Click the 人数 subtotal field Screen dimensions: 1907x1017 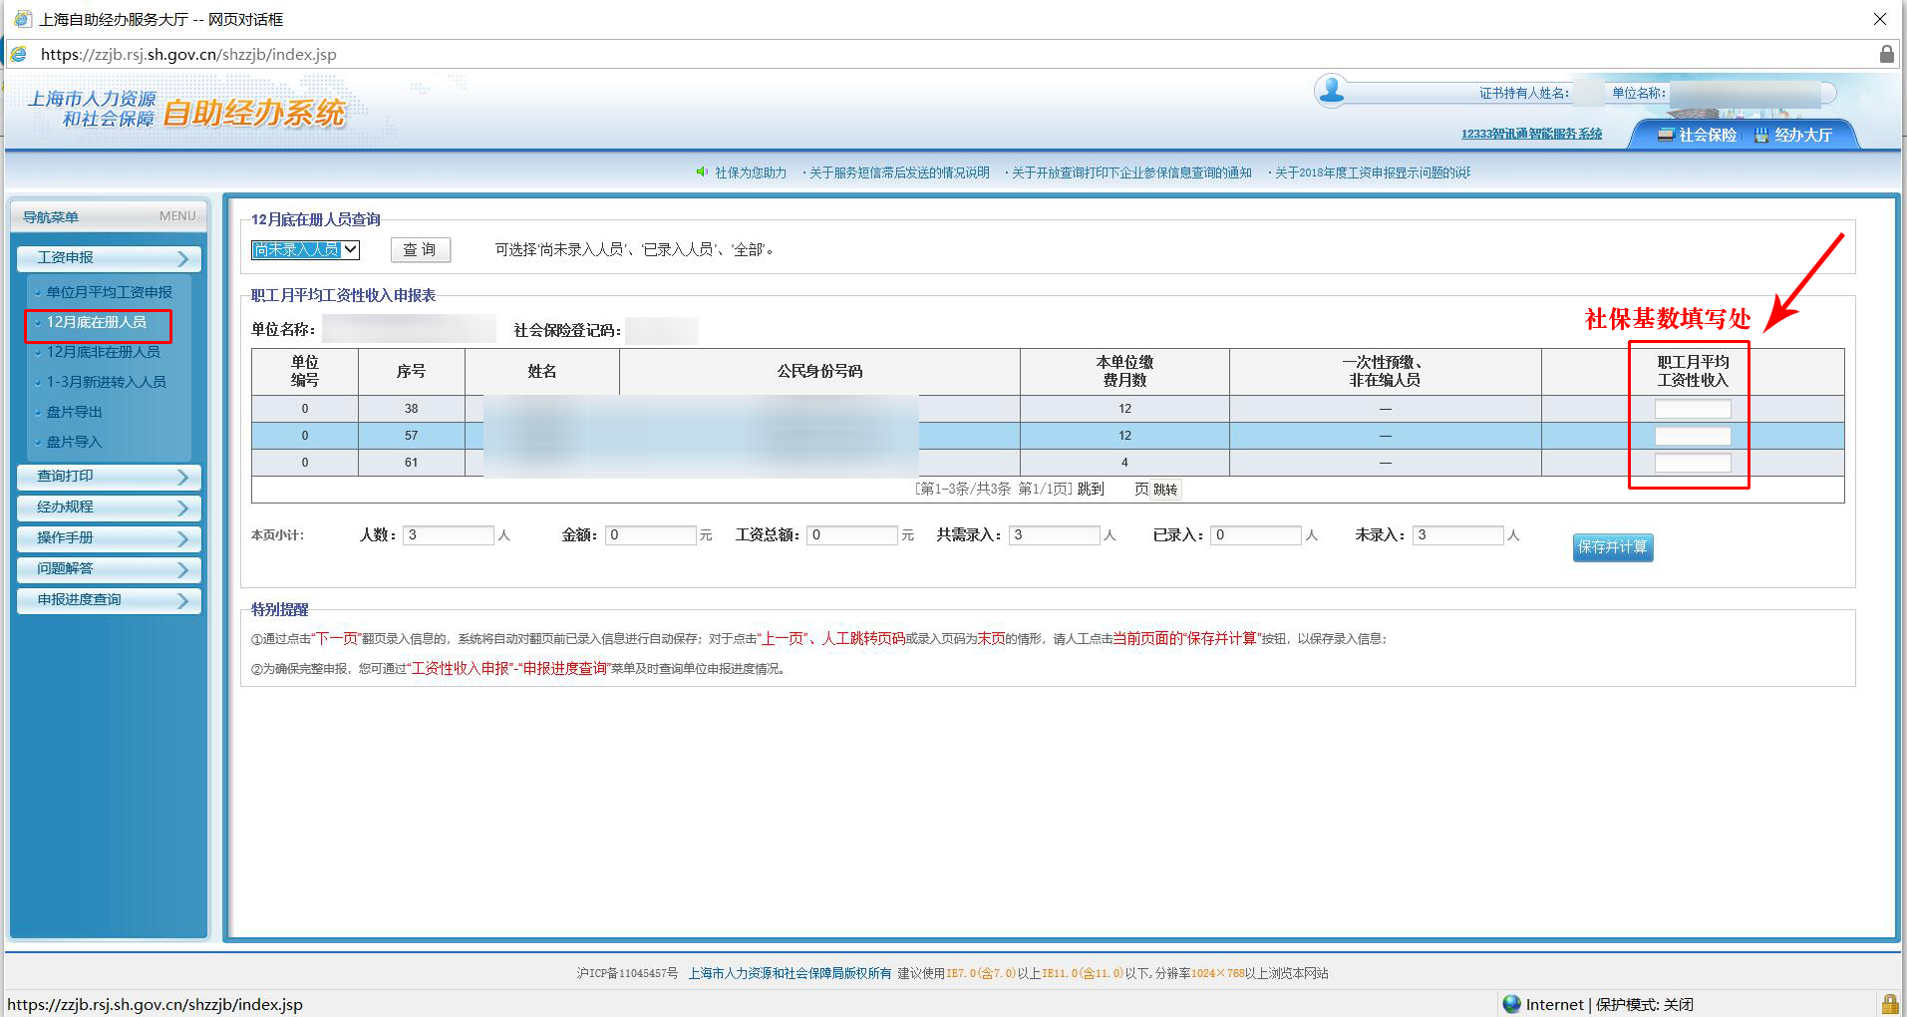pos(449,535)
